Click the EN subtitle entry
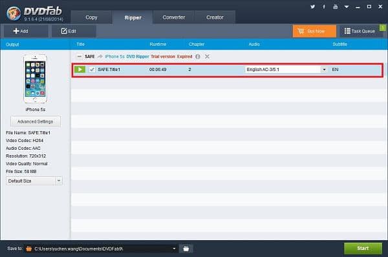Image resolution: width=388 pixels, height=257 pixels. pyautogui.click(x=335, y=70)
